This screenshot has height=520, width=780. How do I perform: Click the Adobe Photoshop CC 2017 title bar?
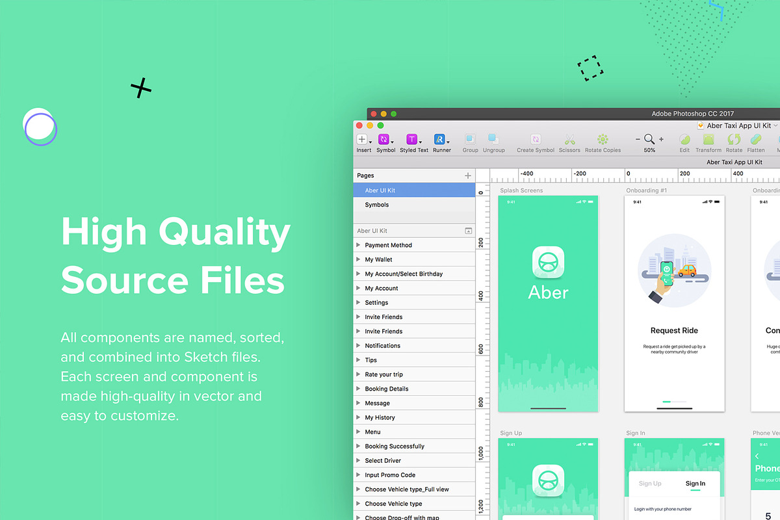(x=692, y=114)
